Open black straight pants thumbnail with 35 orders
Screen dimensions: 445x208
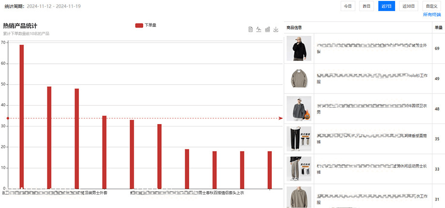point(299,139)
